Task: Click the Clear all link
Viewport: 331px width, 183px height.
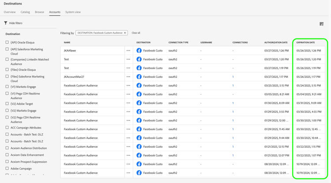Action: (x=136, y=33)
